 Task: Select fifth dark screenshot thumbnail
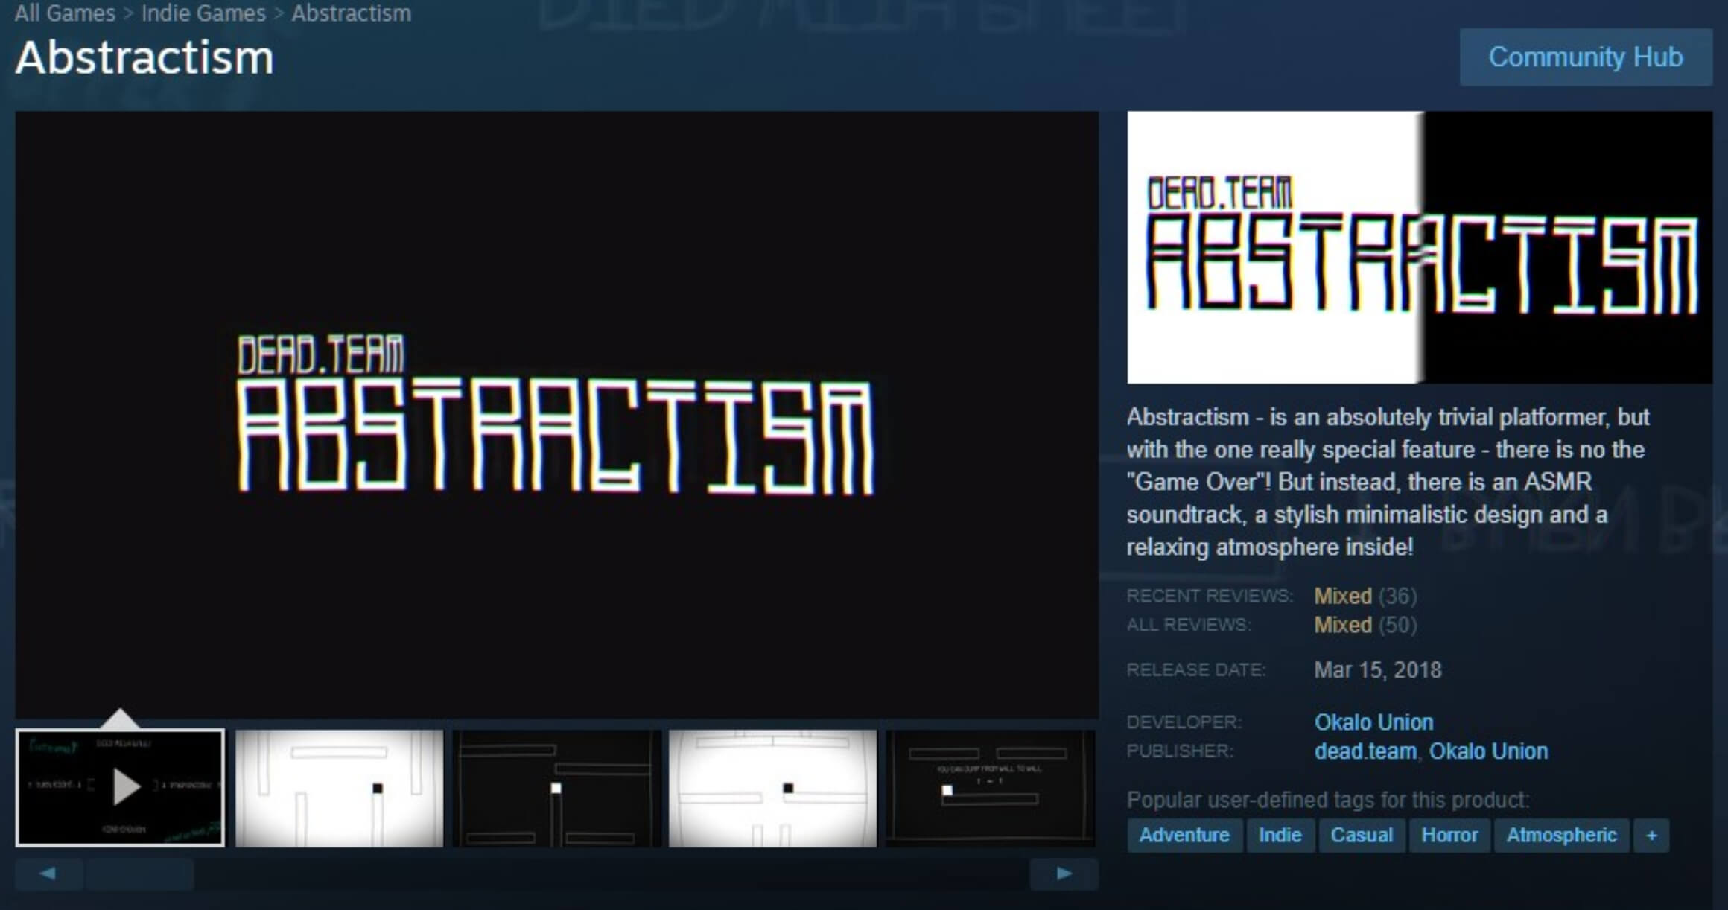click(x=990, y=787)
